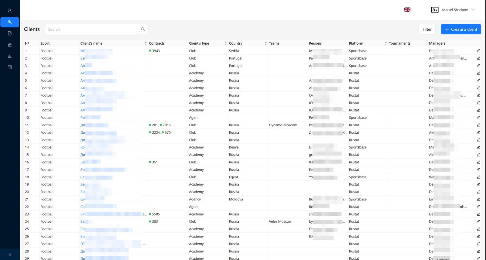The image size is (486, 260).
Task: Open the bank building sidebar icon
Action: [10, 45]
